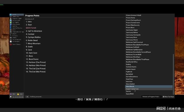Click the small button left of Nothing prepared
The width and height of the screenshot is (184, 112).
(x=27, y=97)
